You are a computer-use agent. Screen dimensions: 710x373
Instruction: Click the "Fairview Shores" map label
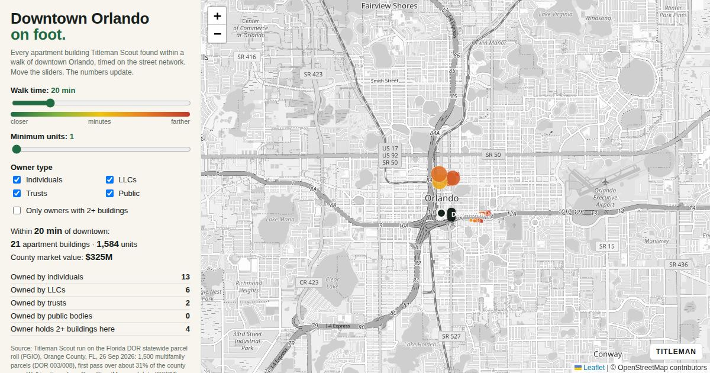(389, 6)
